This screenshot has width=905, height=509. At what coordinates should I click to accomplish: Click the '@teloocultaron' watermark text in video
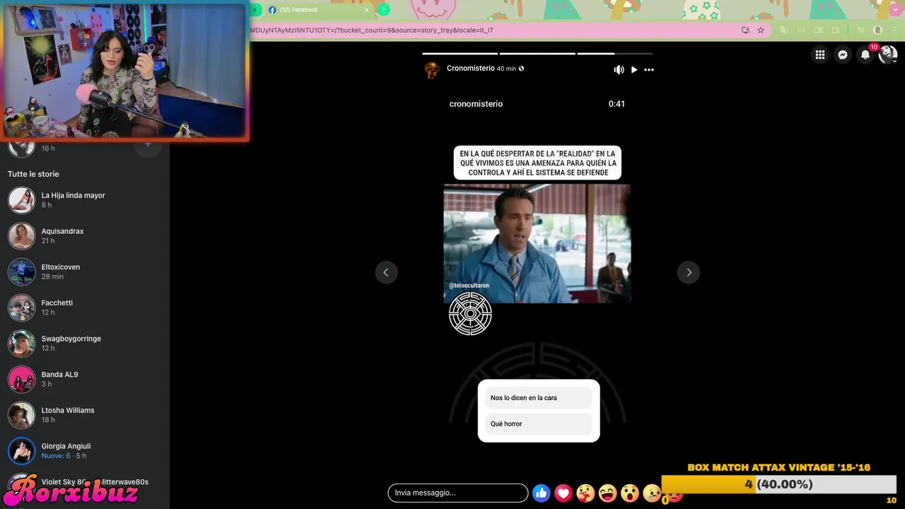(x=469, y=286)
